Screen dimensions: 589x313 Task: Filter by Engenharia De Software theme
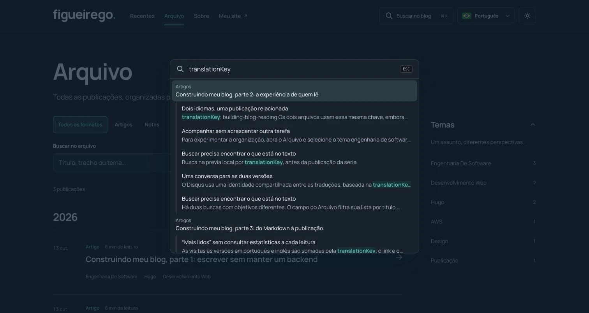click(x=483, y=163)
